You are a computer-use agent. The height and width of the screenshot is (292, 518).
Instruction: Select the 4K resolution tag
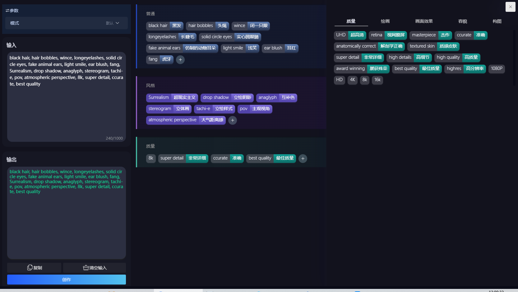tap(352, 80)
